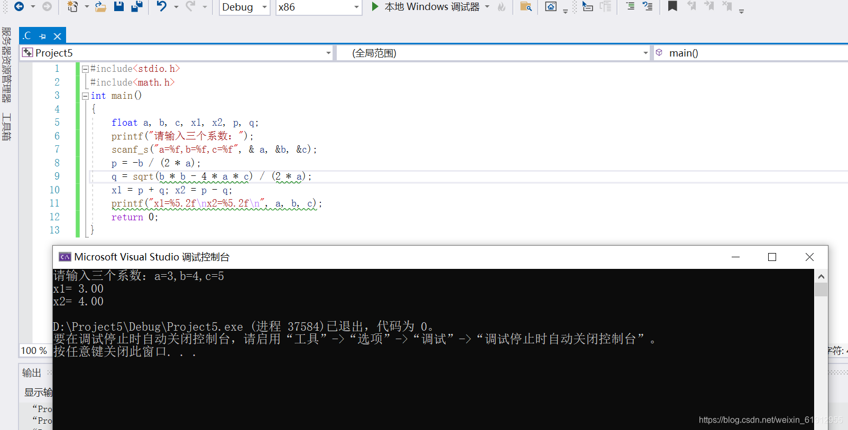The width and height of the screenshot is (848, 430).
Task: Click the 显示输 label in output panel
Action: [38, 392]
